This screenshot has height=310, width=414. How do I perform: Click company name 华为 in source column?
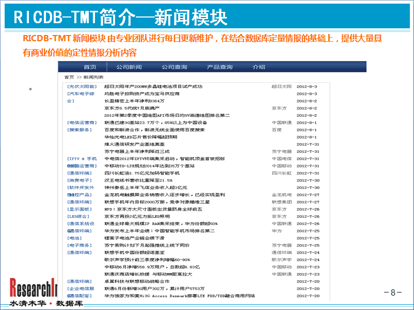pos(277,231)
